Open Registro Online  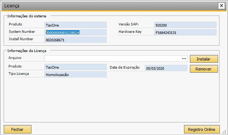202,129
